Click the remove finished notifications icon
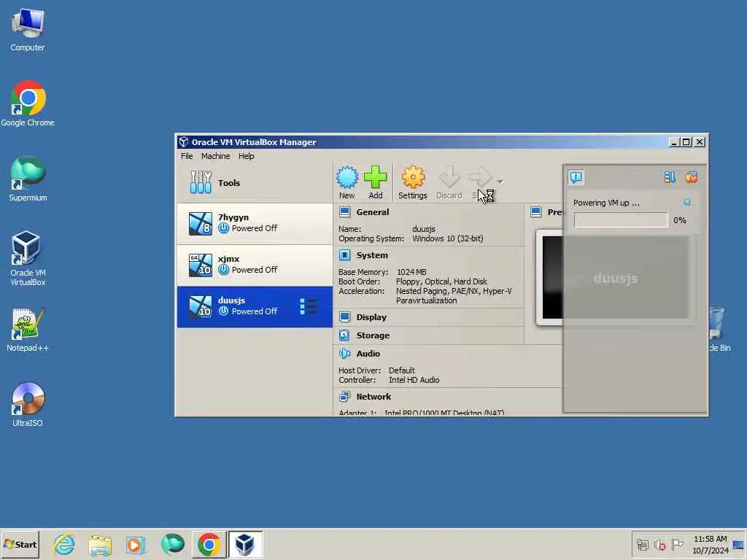 point(692,178)
